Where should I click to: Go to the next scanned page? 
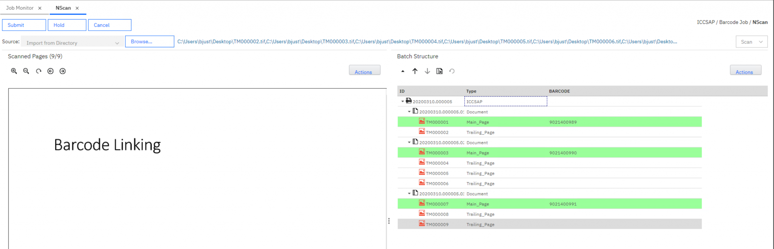point(63,71)
